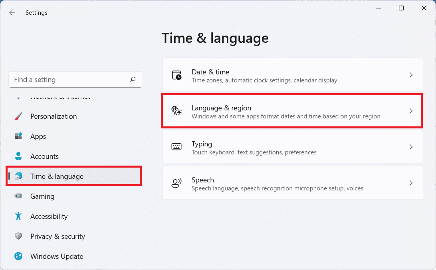Click the Gaming controller icon
This screenshot has width=436, height=270.
[x=18, y=196]
